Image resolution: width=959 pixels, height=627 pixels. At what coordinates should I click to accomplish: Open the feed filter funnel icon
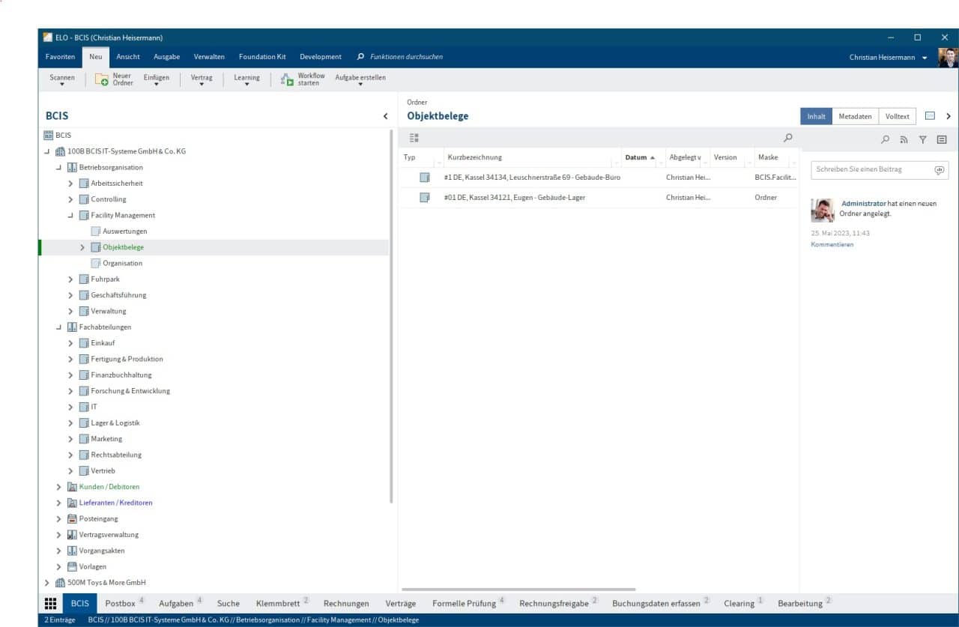(x=923, y=139)
